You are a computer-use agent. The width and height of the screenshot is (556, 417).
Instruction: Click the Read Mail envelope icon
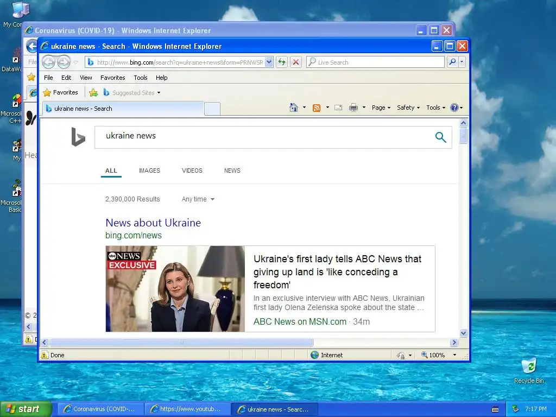pos(338,108)
